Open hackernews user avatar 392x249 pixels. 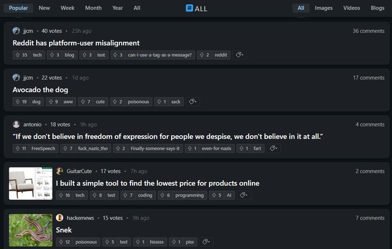pyautogui.click(x=60, y=218)
